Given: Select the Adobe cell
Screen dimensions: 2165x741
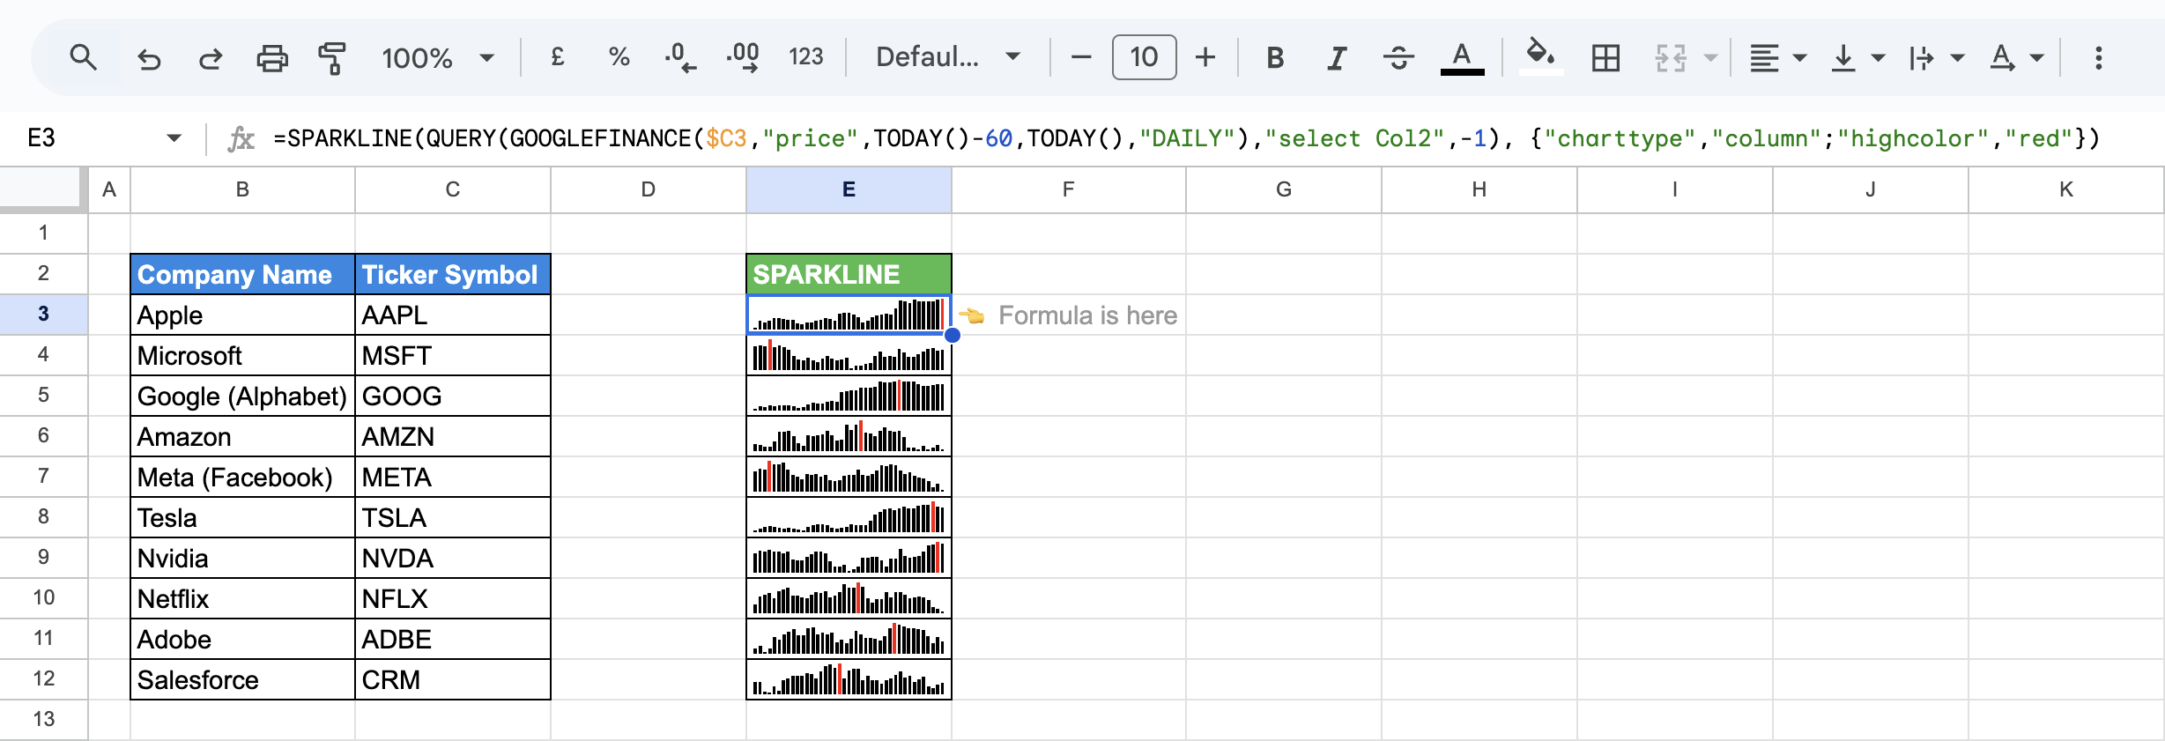Looking at the screenshot, I should pyautogui.click(x=242, y=639).
